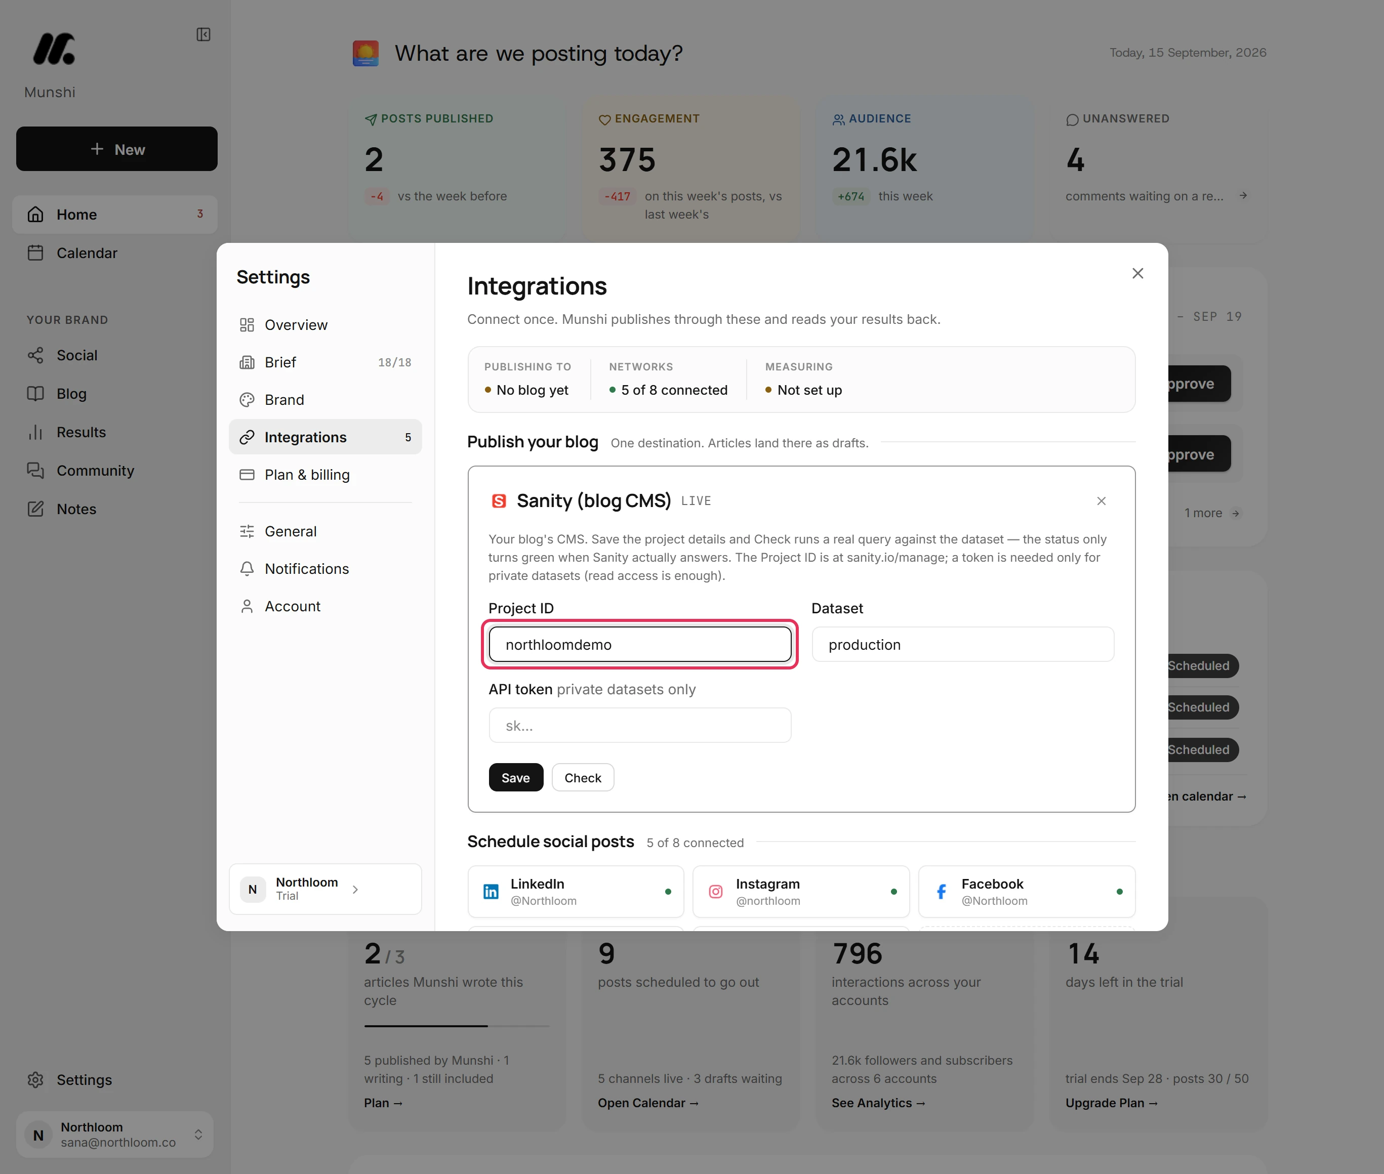Click the API token input field
The width and height of the screenshot is (1384, 1174).
tap(640, 725)
